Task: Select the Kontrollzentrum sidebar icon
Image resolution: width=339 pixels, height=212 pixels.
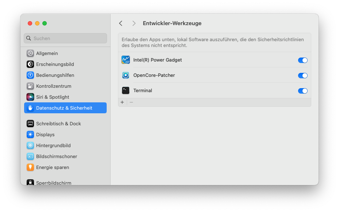Action: [x=30, y=86]
